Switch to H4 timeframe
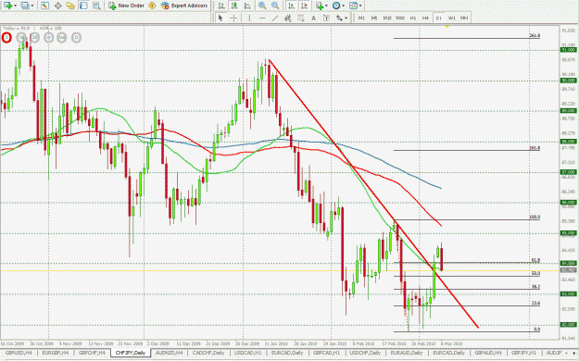Screen dimensions: 579x361 [425, 18]
